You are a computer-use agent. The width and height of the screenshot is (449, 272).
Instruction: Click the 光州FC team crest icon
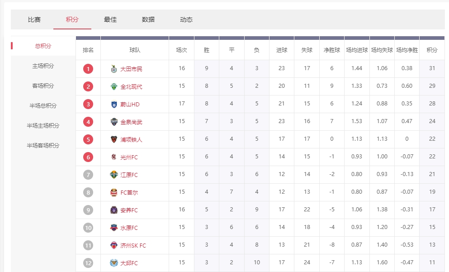click(x=114, y=157)
